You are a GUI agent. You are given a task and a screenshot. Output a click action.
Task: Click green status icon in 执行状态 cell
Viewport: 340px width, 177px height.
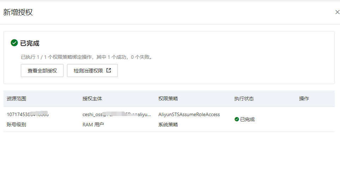(237, 119)
